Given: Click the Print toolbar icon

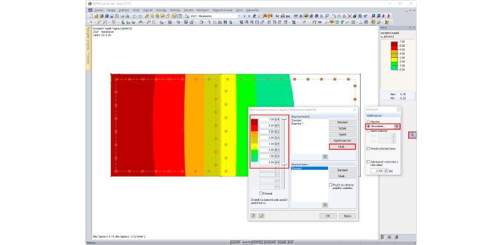Looking at the screenshot, I should [122, 16].
